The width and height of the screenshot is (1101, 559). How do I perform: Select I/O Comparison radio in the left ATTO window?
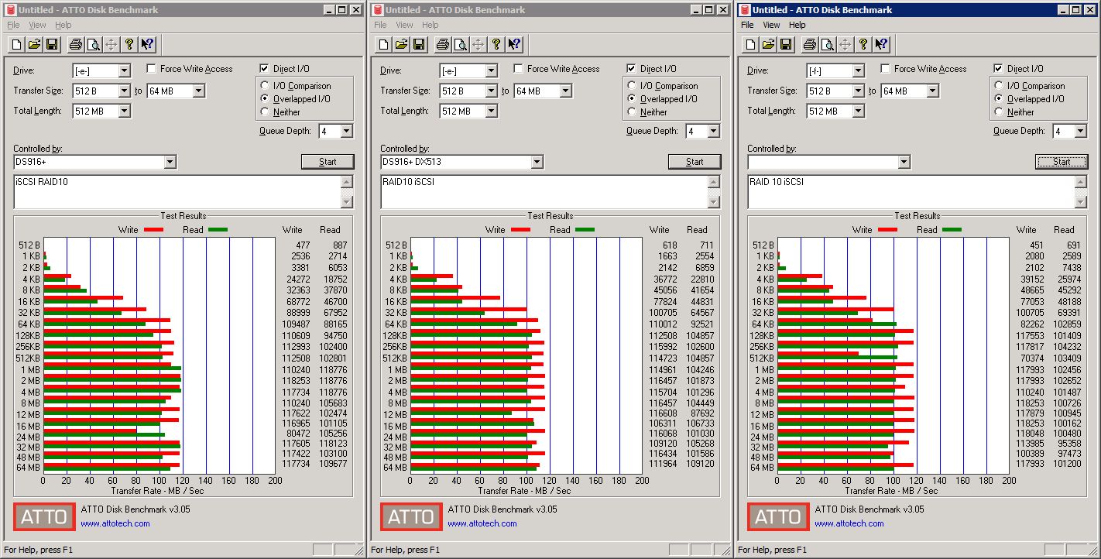[x=266, y=86]
